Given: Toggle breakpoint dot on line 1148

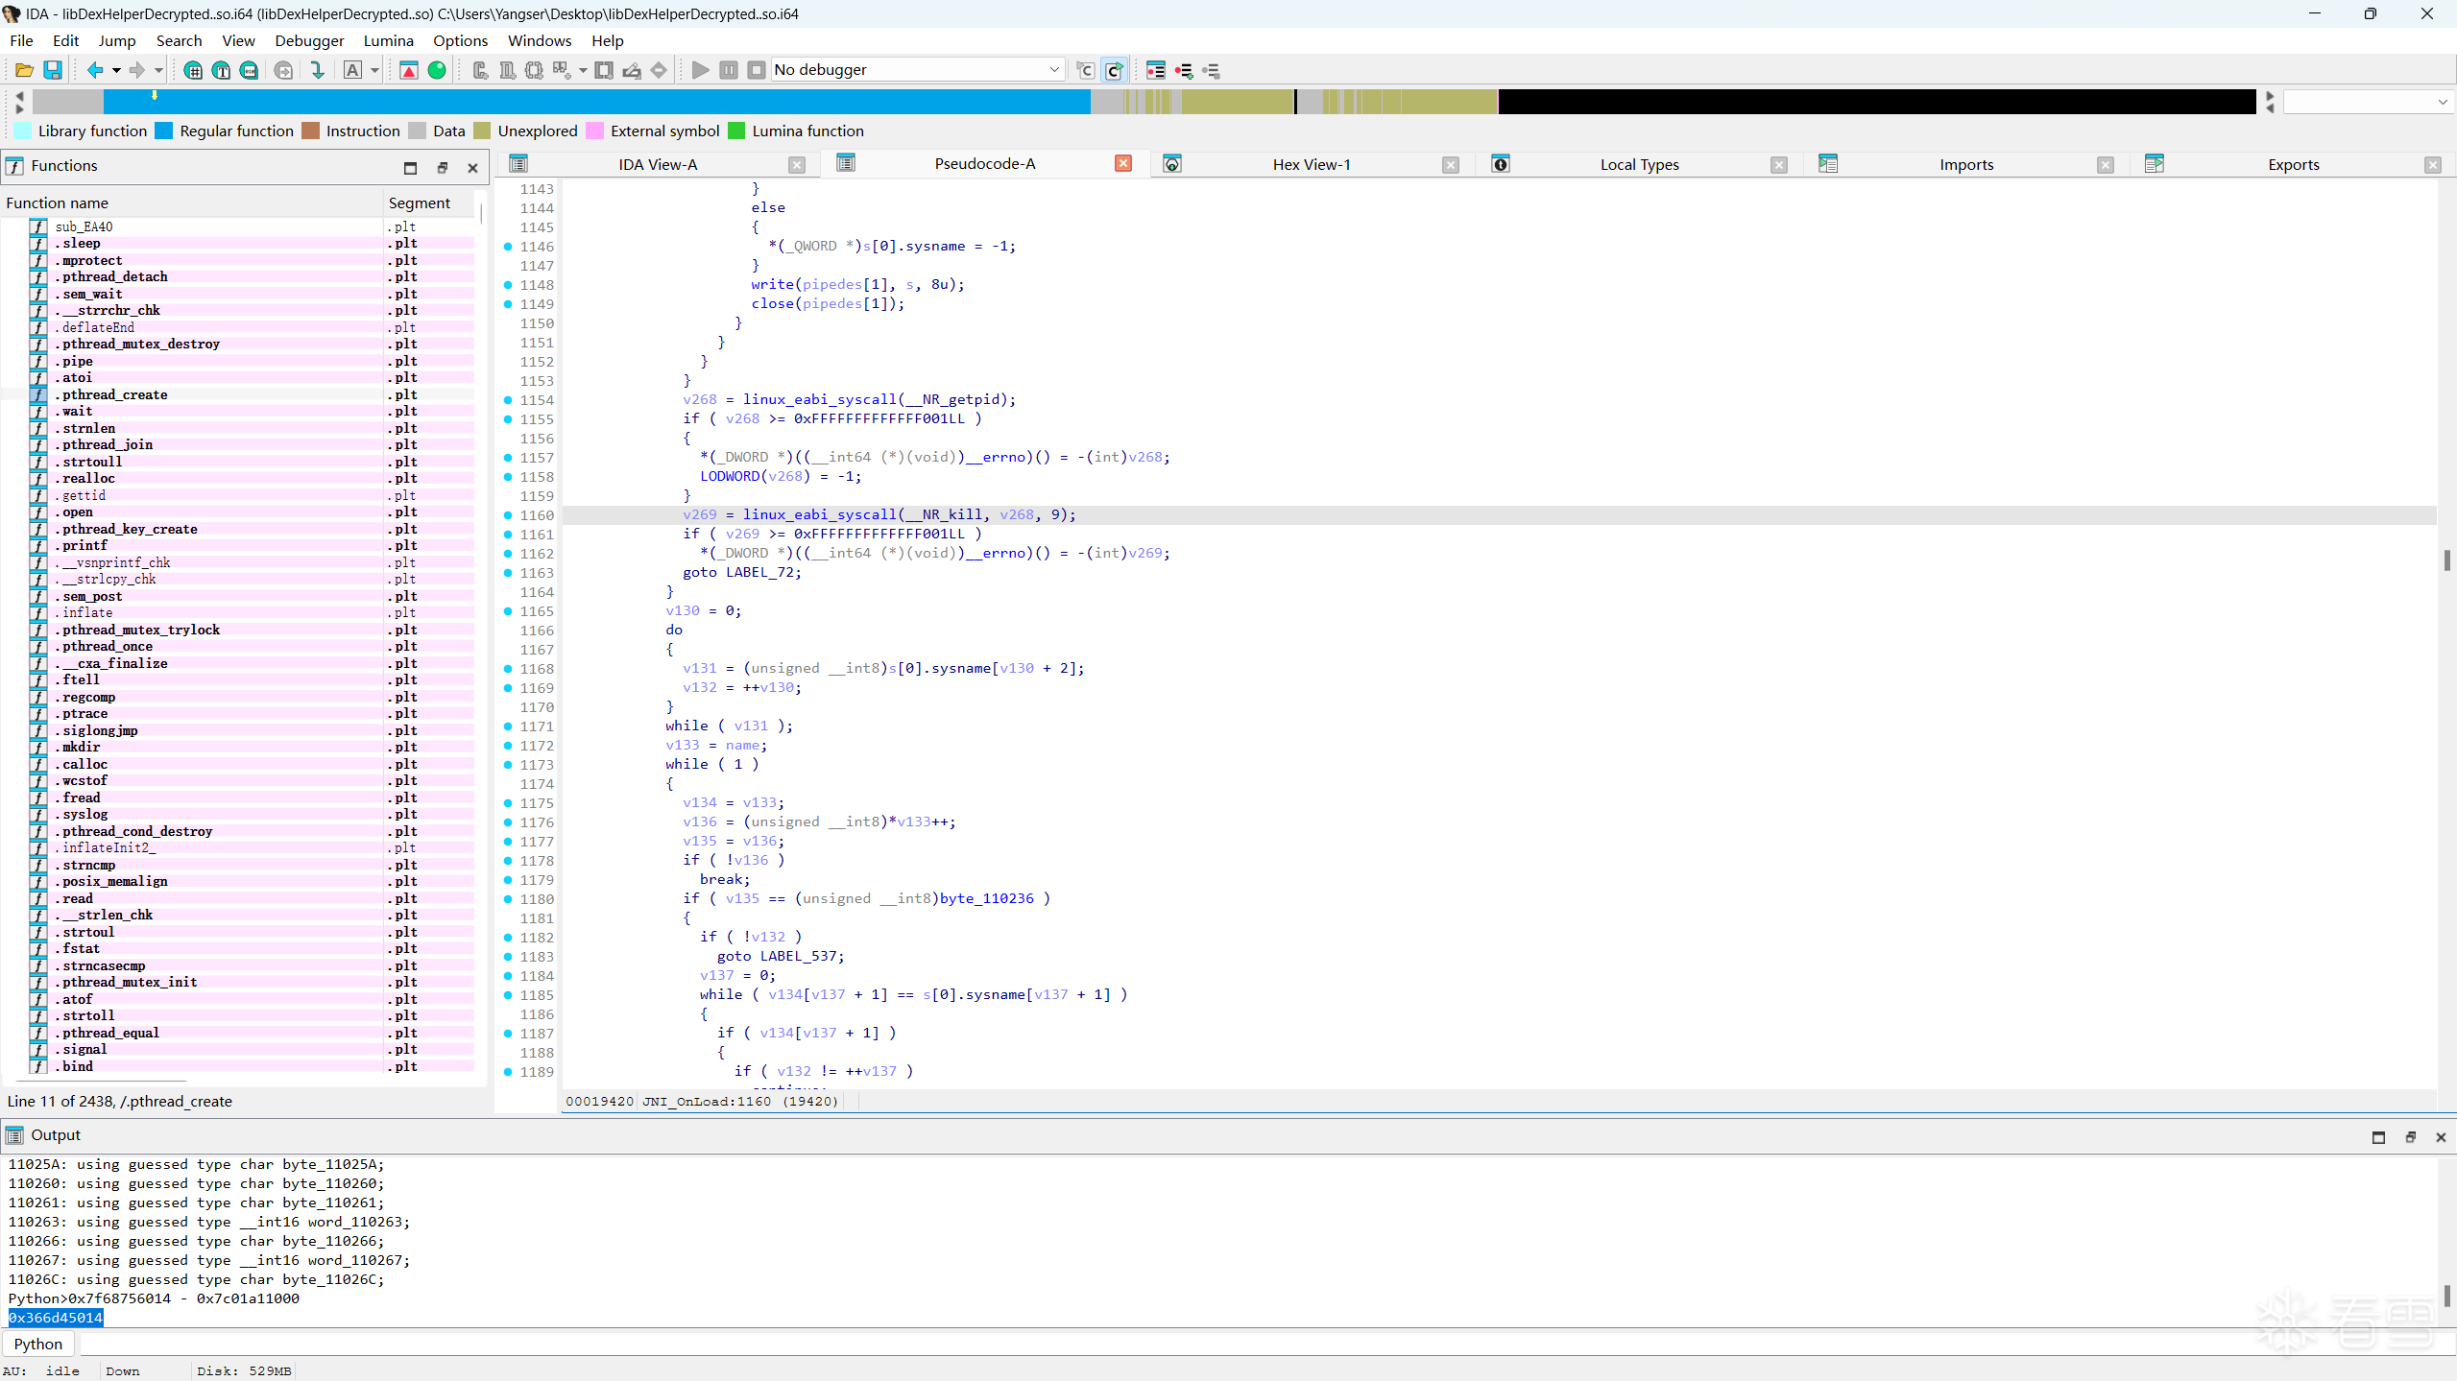Looking at the screenshot, I should coord(508,285).
